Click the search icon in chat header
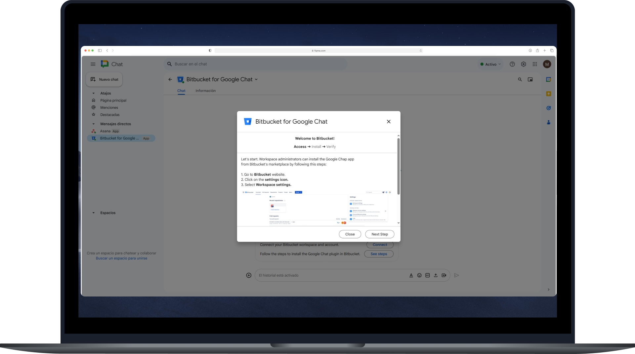 click(x=520, y=79)
